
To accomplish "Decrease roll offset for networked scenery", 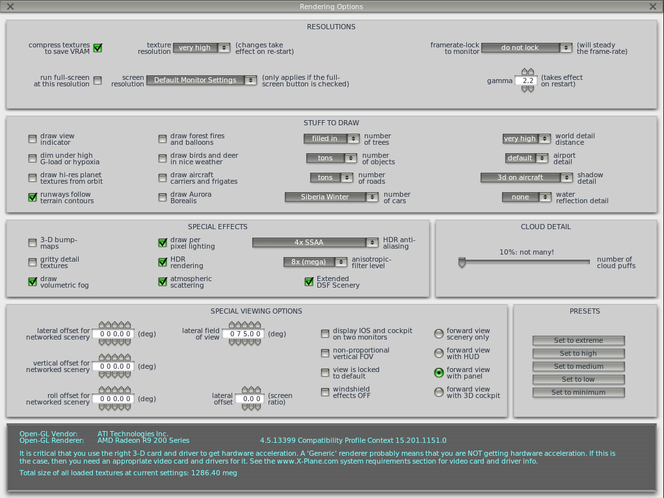I will tap(114, 407).
